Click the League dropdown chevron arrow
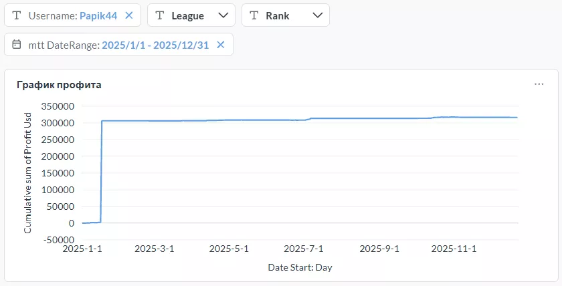The width and height of the screenshot is (562, 286). [x=223, y=15]
